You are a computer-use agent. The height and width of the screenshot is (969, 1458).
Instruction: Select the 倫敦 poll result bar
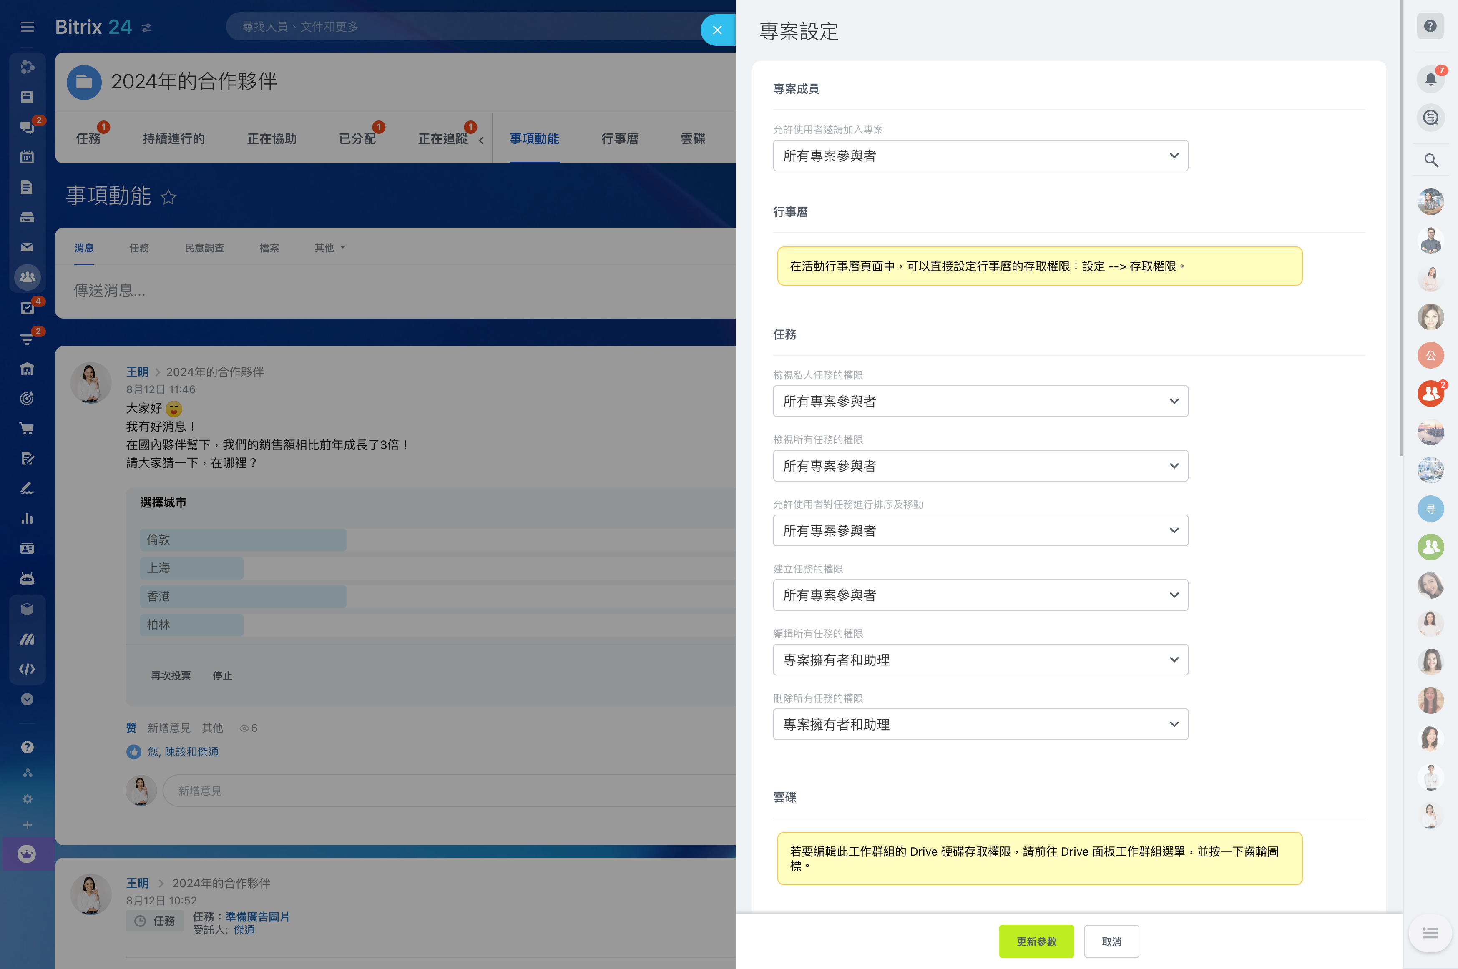[x=244, y=540]
